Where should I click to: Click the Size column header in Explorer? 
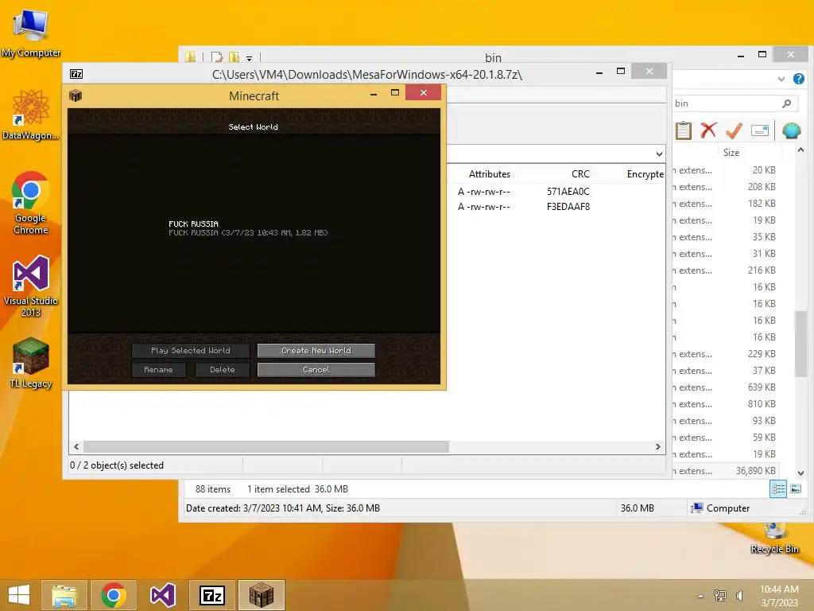731,153
